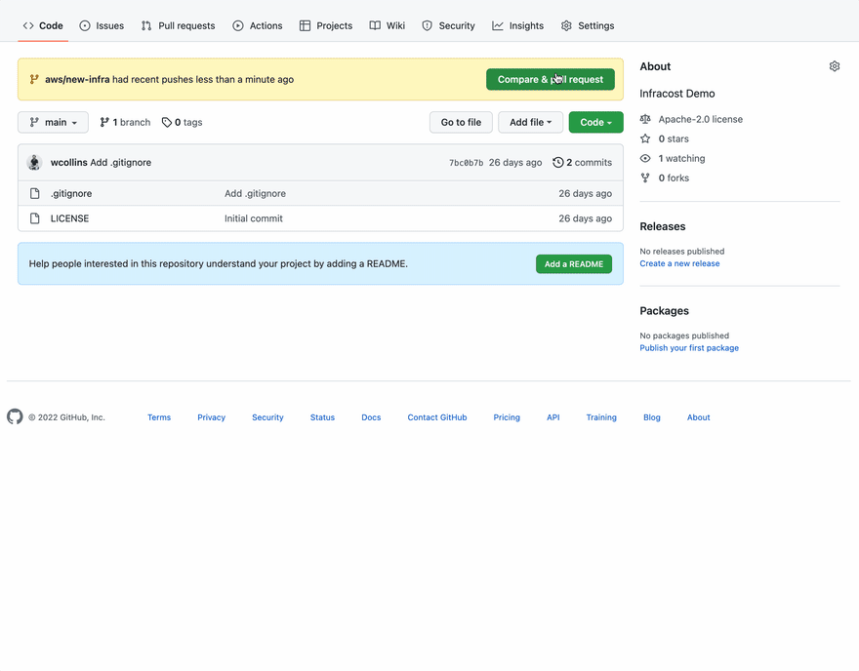
Task: Open the latest commit message Add .gitignore
Action: pyautogui.click(x=120, y=163)
